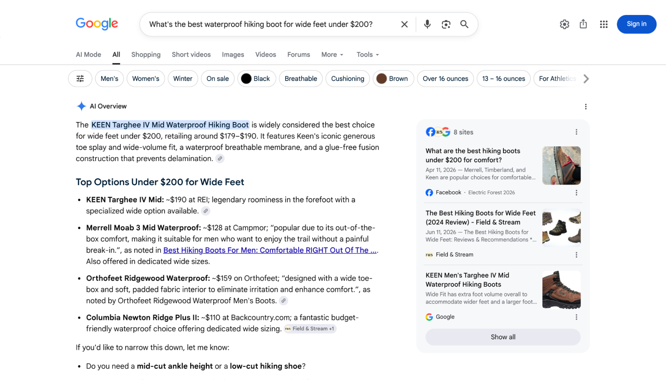Open Search by image camera icon

[x=446, y=24]
